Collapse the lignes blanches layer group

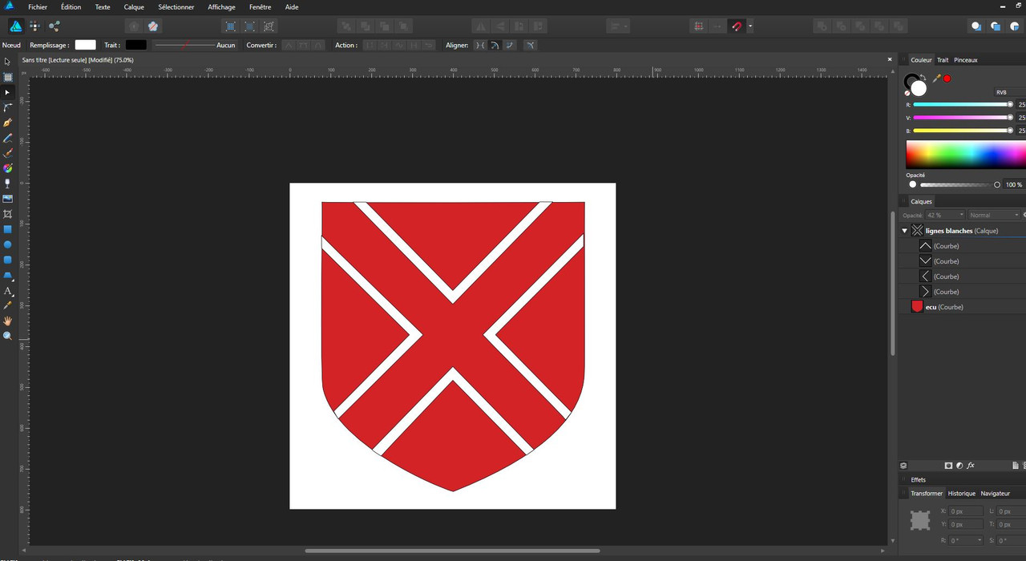click(905, 231)
